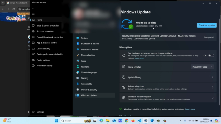Screen dimensions: 221x124
Task: Click the Windows Security Settings gear icon
Action: 33,112
